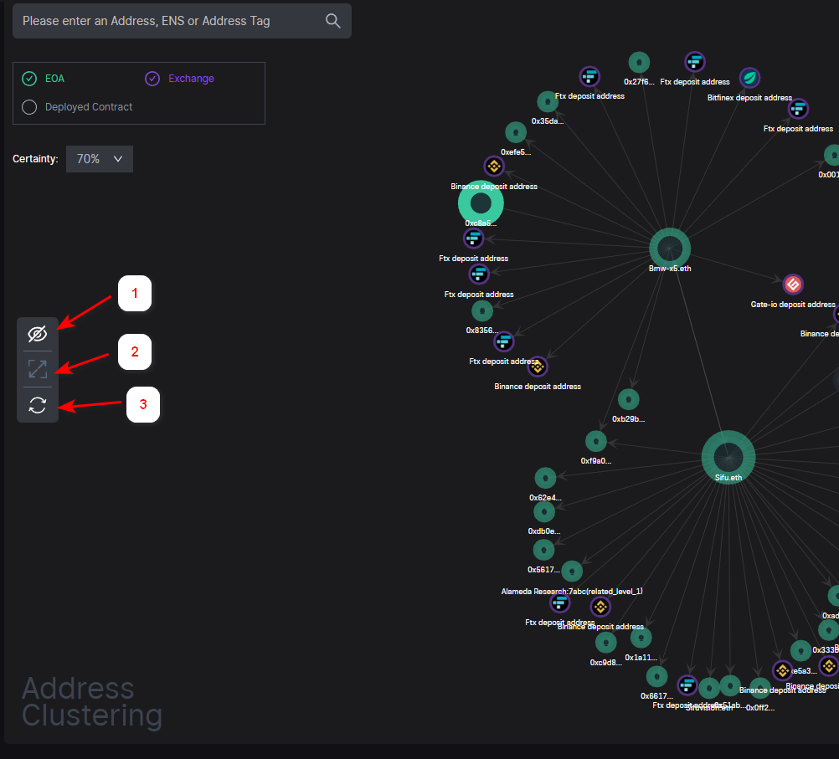Open the Certainty 70% dropdown
Image resolution: width=839 pixels, height=759 pixels.
(100, 159)
